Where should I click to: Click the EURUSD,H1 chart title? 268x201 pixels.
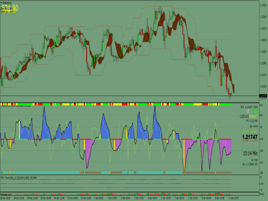[7, 3]
